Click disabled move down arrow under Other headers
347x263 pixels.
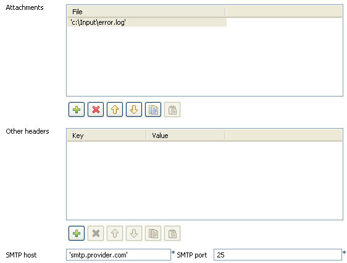[x=134, y=233]
